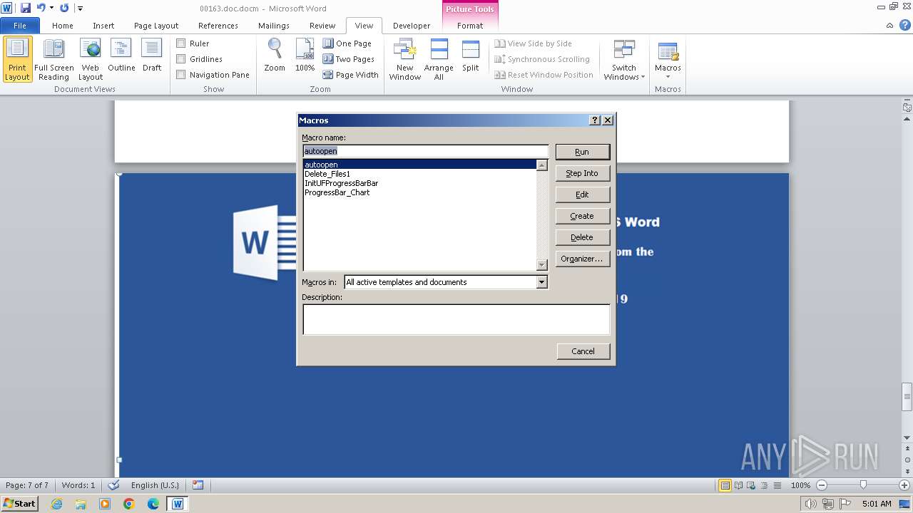Click the Delete macro button

(582, 237)
